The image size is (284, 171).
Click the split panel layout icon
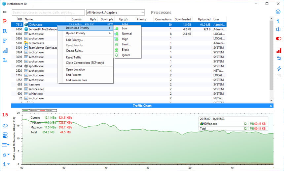coord(278,29)
